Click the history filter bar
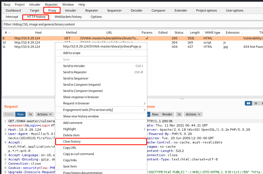The image size is (263, 174). coord(132,24)
